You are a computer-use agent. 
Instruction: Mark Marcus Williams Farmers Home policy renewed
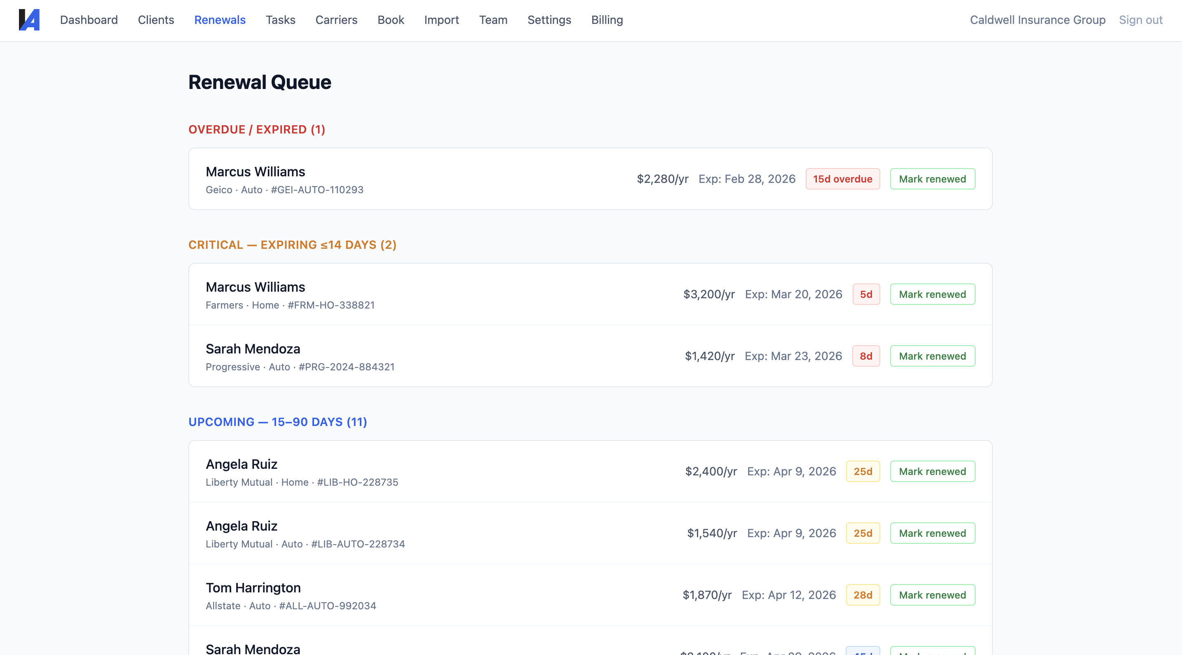coord(932,294)
